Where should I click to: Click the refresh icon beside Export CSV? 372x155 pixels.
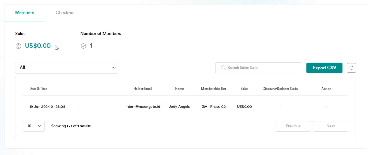click(351, 68)
